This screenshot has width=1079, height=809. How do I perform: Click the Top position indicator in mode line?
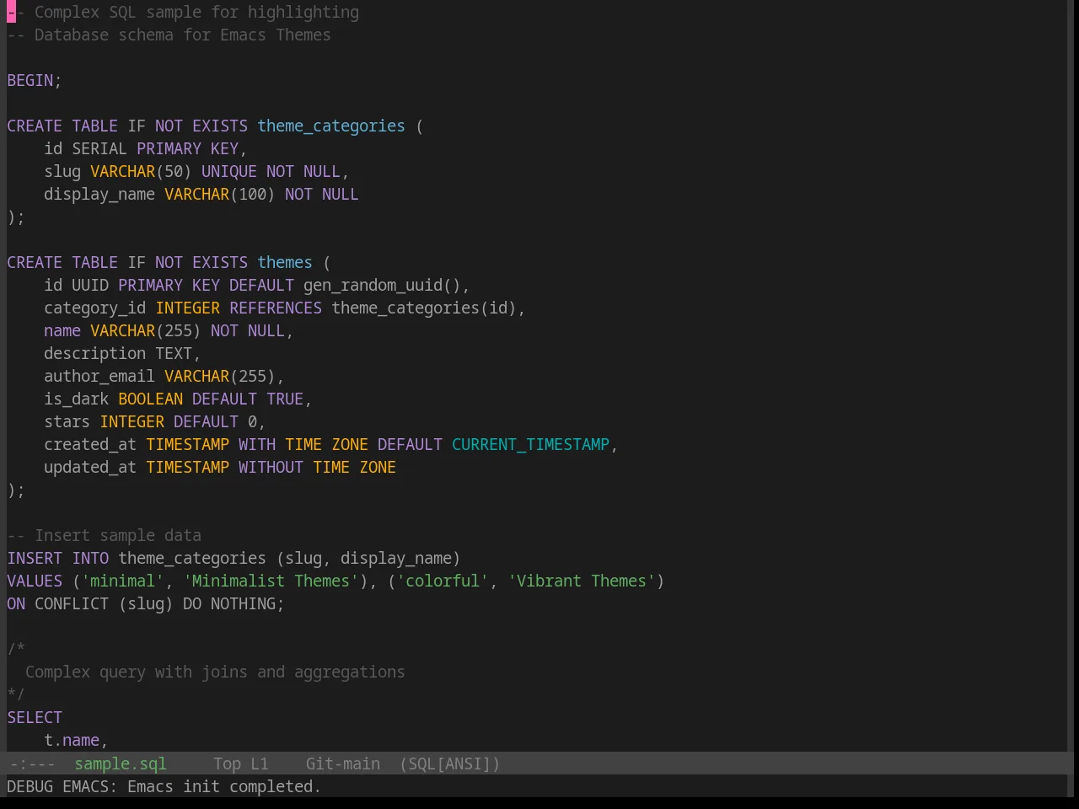(227, 763)
